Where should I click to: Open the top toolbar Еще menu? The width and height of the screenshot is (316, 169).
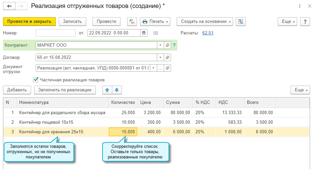point(287,21)
